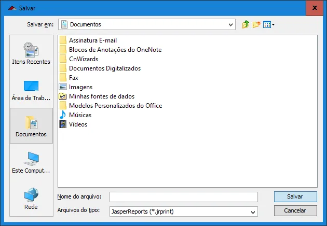327x226 pixels.
Task: Click the Nome do arquivo field
Action: pyautogui.click(x=184, y=197)
